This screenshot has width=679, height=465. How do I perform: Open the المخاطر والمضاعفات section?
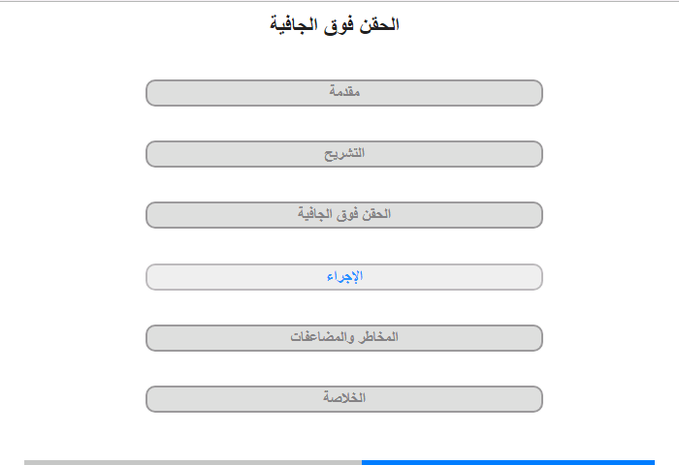pos(344,338)
